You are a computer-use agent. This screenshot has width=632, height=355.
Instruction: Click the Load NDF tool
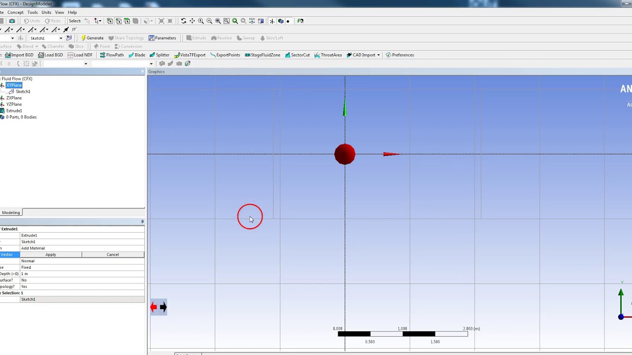(x=80, y=55)
